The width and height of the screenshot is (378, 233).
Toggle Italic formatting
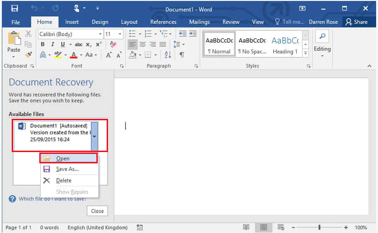pyautogui.click(x=52, y=44)
